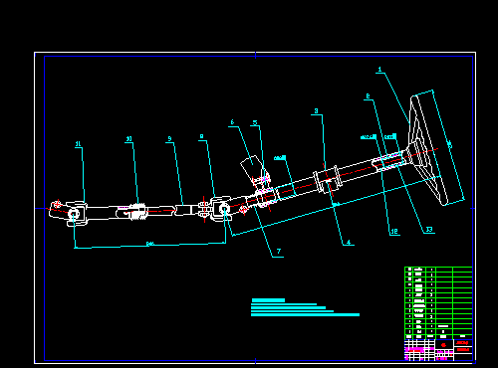
Task: Click the cyan technical notes block
Action: 305,307
